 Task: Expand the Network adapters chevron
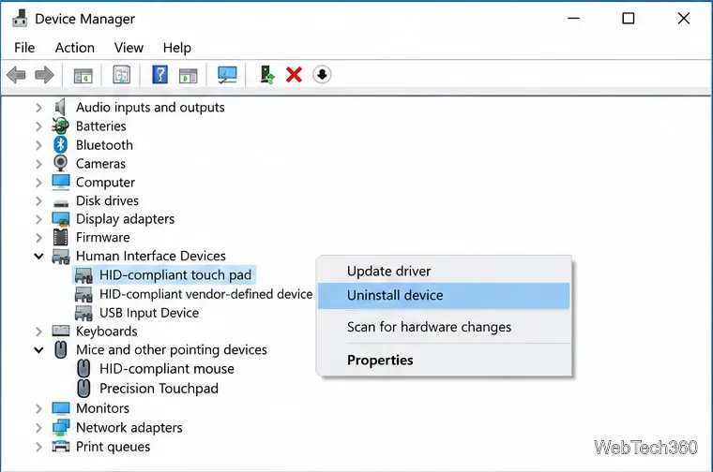point(39,428)
